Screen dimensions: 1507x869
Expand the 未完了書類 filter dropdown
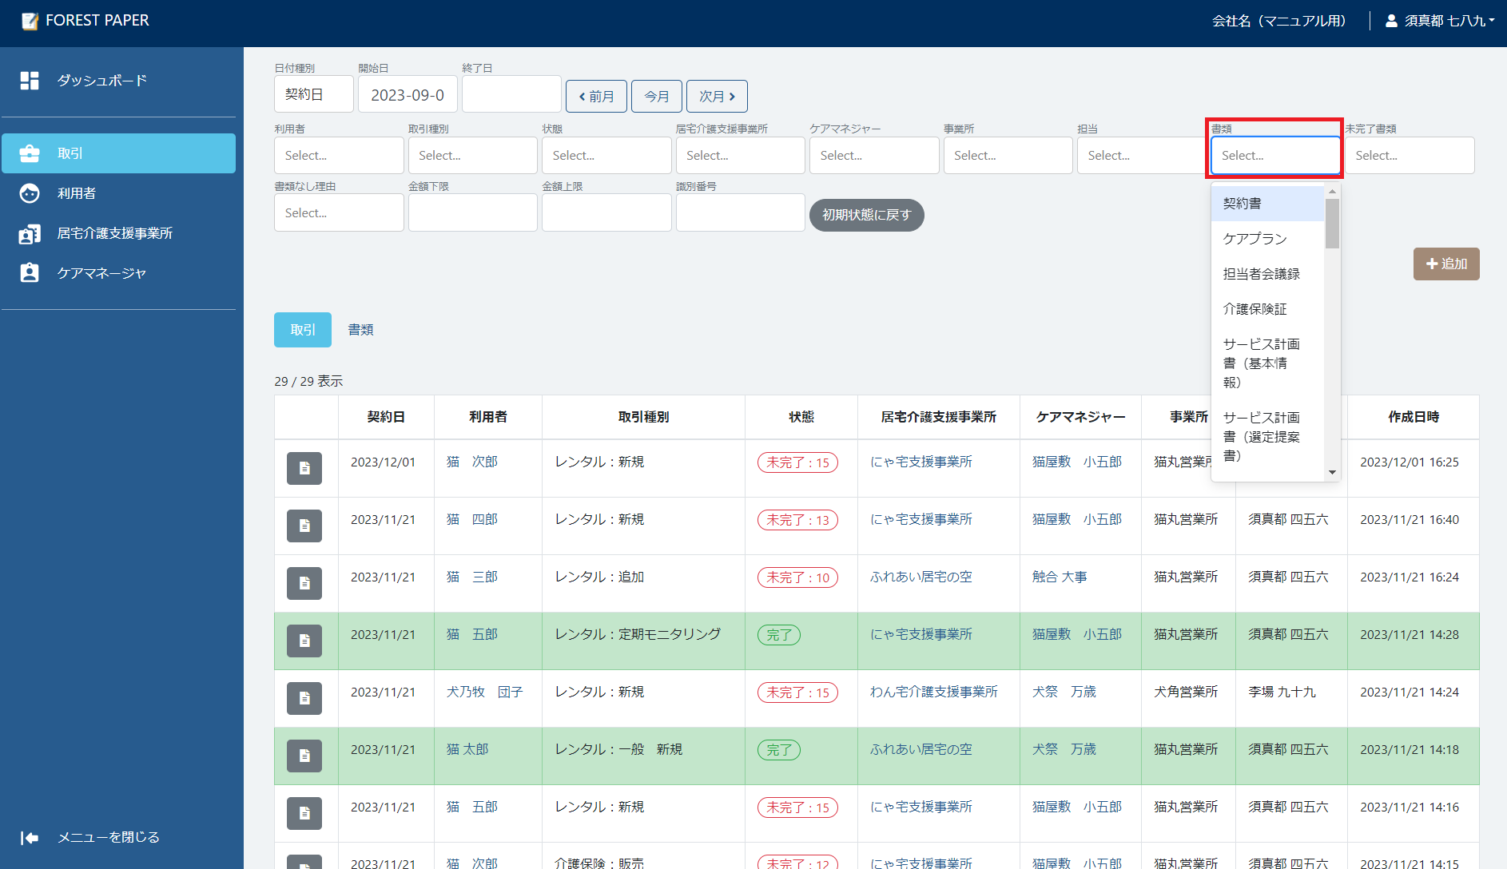(1409, 156)
